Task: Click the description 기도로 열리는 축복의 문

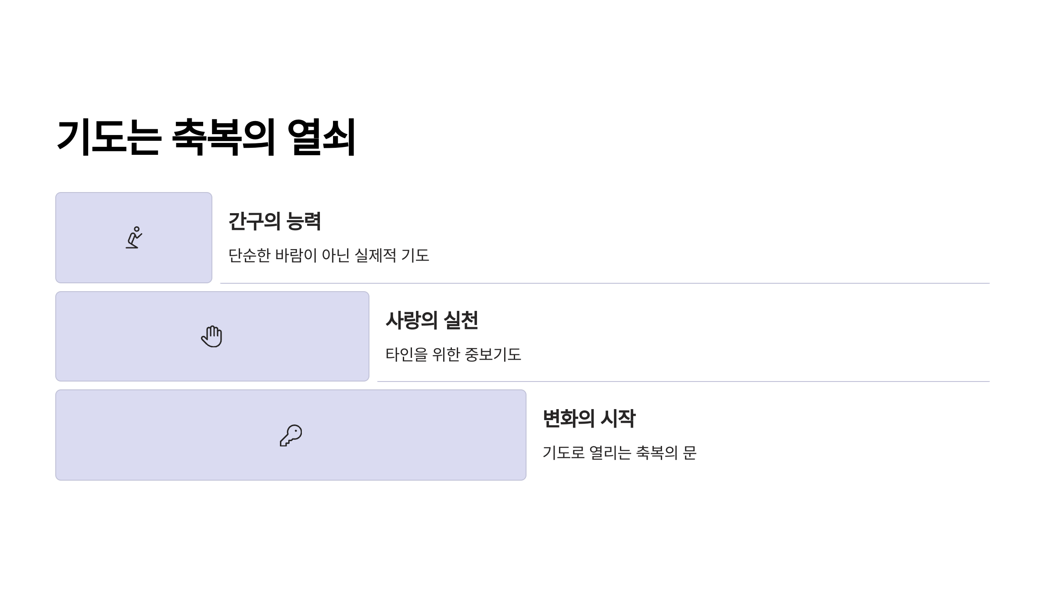Action: tap(620, 453)
